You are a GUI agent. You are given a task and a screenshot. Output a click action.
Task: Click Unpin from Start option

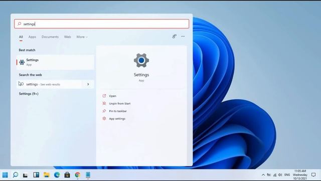(120, 104)
